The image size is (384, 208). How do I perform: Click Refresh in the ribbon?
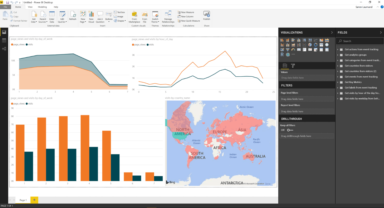[x=73, y=16]
